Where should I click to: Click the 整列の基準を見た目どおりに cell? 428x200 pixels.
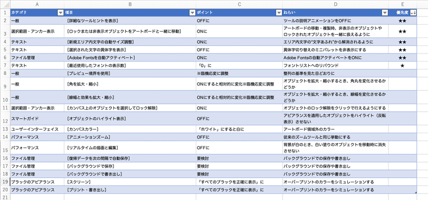coord(335,73)
